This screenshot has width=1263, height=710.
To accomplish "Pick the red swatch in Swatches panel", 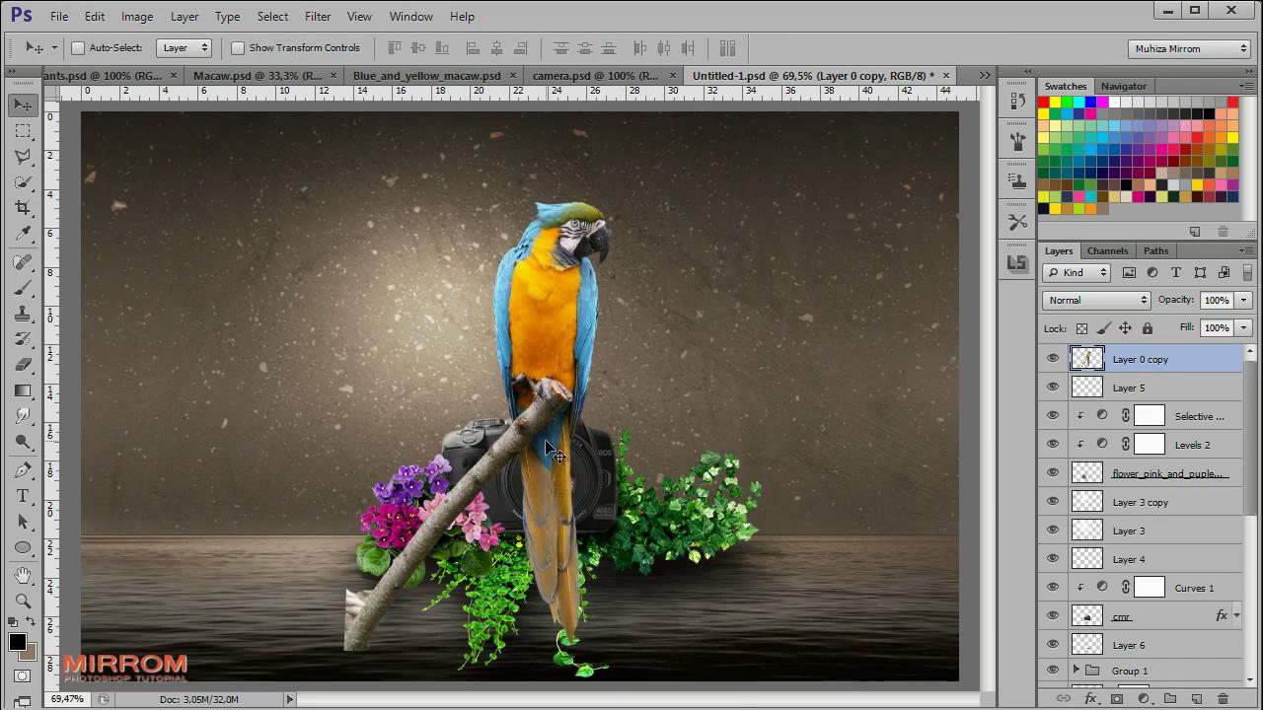I will [x=1044, y=103].
